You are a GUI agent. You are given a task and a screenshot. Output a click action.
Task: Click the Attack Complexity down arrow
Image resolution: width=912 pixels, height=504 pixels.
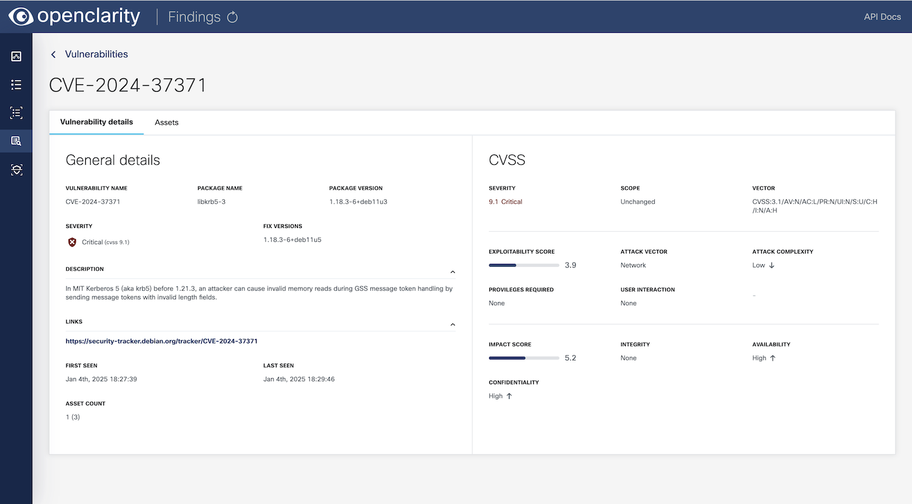pos(772,265)
